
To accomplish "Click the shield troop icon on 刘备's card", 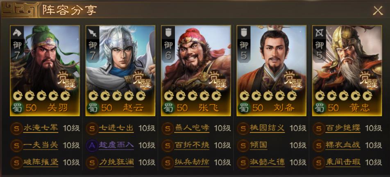I will 244,32.
